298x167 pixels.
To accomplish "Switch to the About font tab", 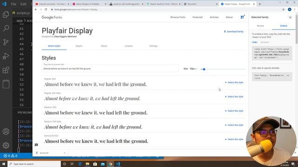I will tap(104, 46).
